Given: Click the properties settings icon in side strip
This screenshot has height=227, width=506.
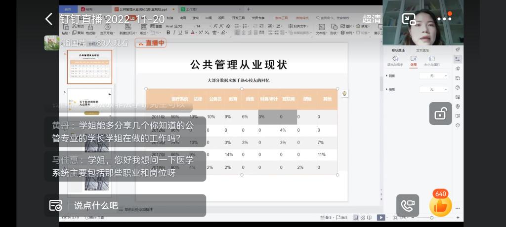Looking at the screenshot, I should 458,59.
